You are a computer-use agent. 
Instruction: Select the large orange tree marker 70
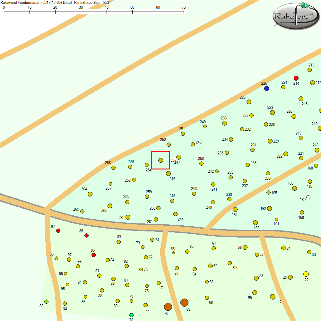(x=168, y=307)
